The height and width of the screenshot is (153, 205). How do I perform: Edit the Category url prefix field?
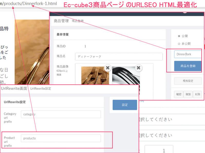click(61, 114)
